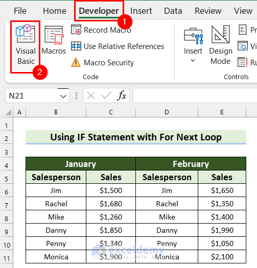Click Rachel in the January column
Viewport: 257px width, 268px height.
pyautogui.click(x=56, y=204)
